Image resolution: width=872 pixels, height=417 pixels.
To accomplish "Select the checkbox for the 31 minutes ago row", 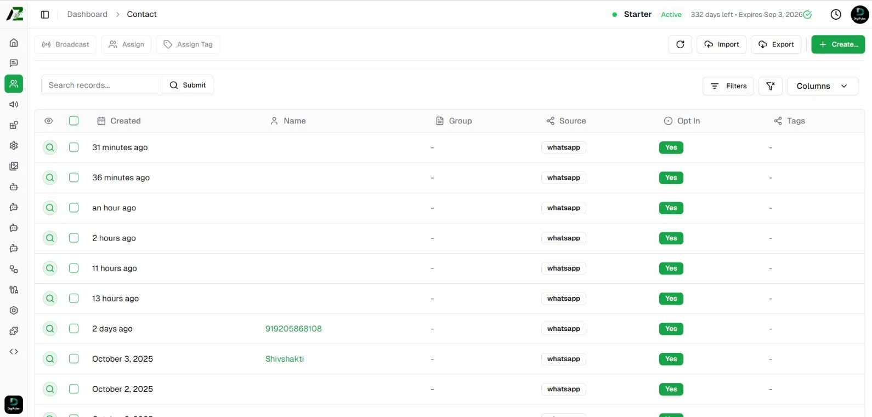I will click(74, 147).
